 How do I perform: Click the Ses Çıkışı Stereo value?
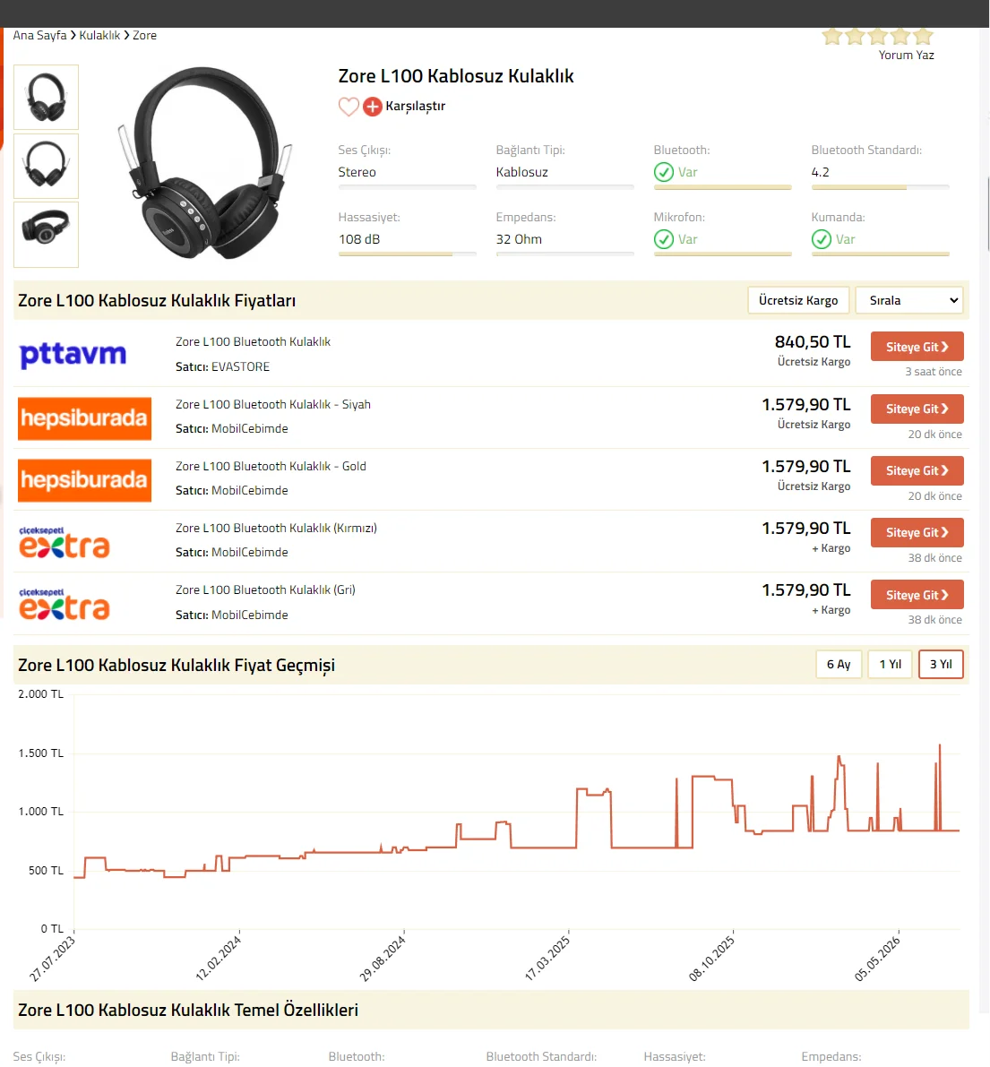coord(357,172)
